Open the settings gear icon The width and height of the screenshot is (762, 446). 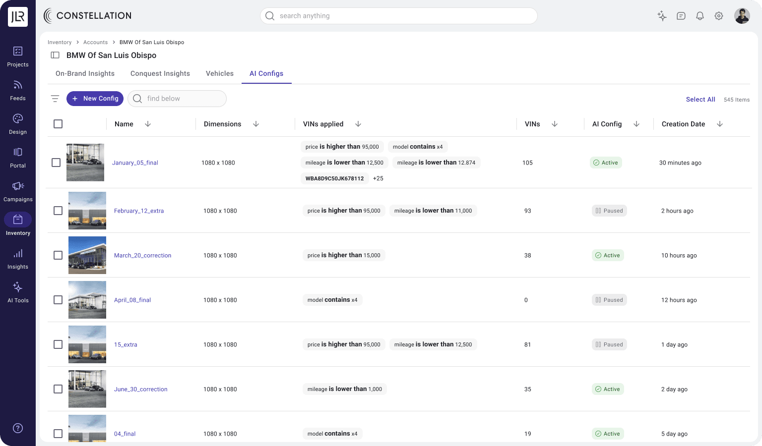pos(719,16)
